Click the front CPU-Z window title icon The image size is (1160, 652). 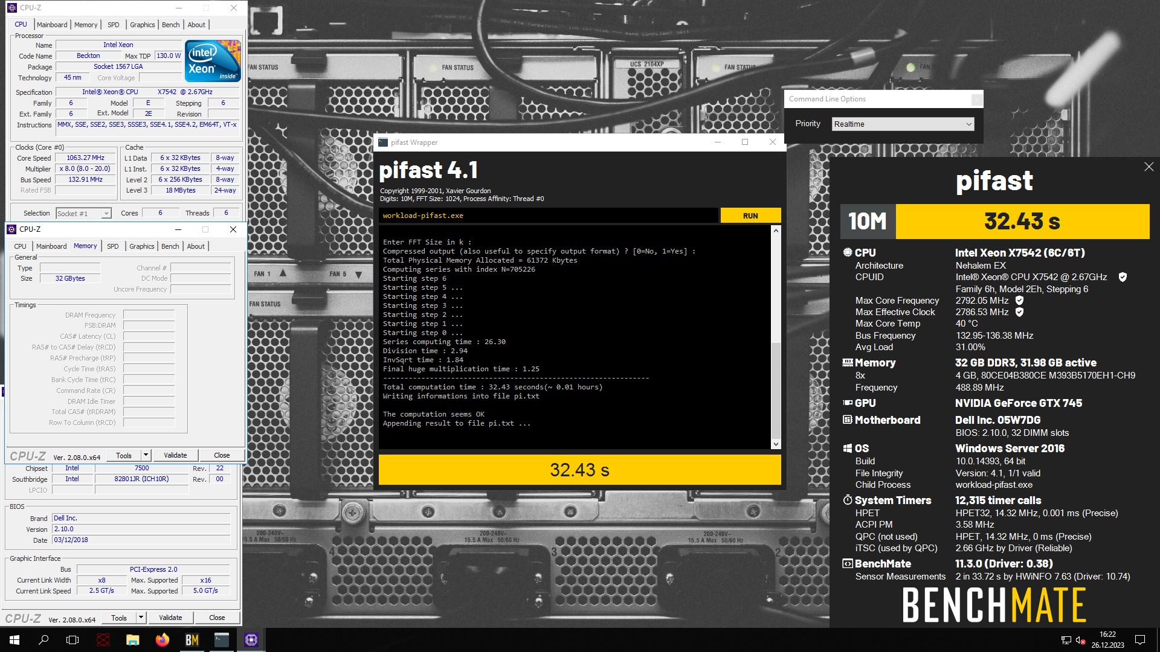[x=11, y=229]
